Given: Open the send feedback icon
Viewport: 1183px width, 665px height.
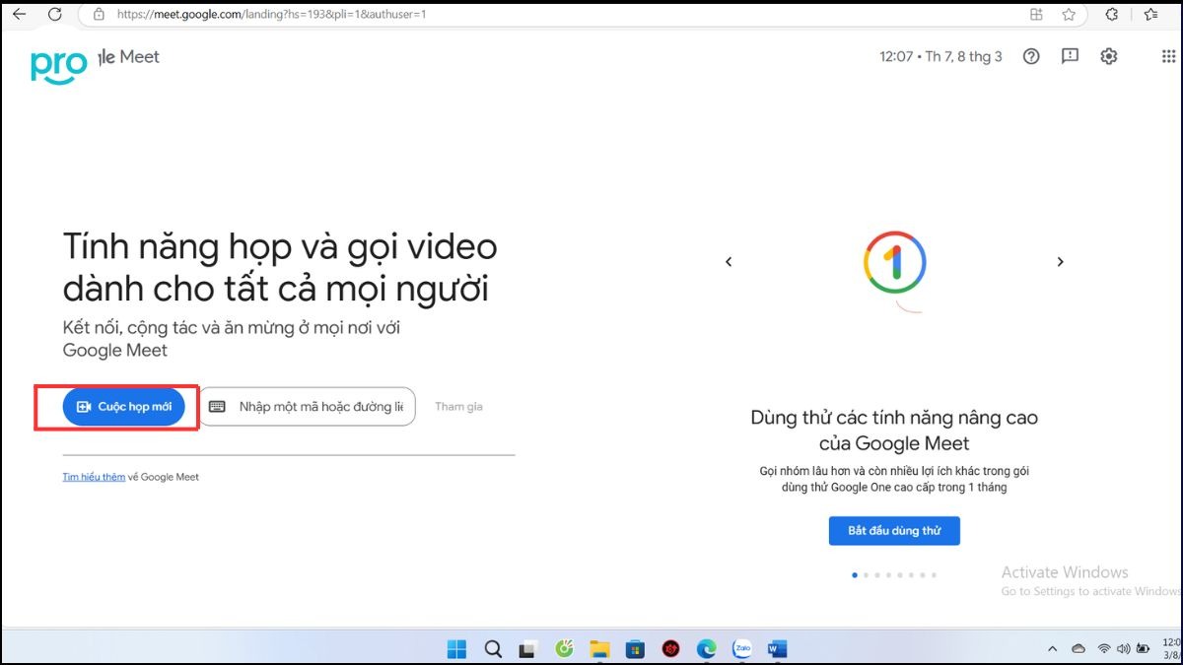Looking at the screenshot, I should point(1070,56).
